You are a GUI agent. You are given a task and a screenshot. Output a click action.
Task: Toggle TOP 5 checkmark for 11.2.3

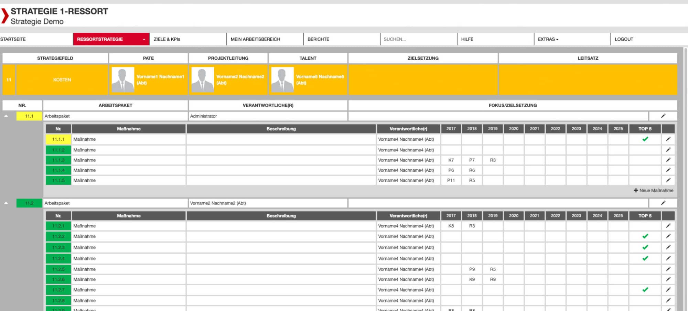point(645,247)
